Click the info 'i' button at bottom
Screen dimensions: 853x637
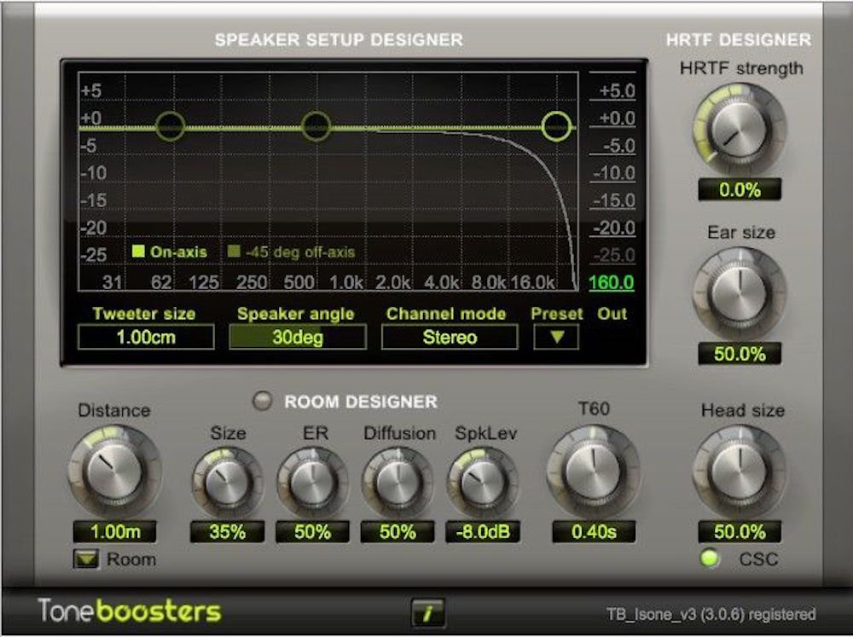426,611
